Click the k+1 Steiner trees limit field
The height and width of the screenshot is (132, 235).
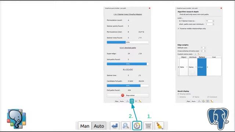pos(209,21)
